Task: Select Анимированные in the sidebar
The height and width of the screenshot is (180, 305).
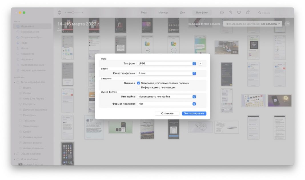Action: coord(32,148)
